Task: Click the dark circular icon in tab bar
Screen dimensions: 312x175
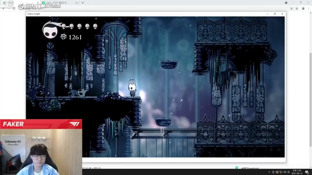Action: coord(286,3)
